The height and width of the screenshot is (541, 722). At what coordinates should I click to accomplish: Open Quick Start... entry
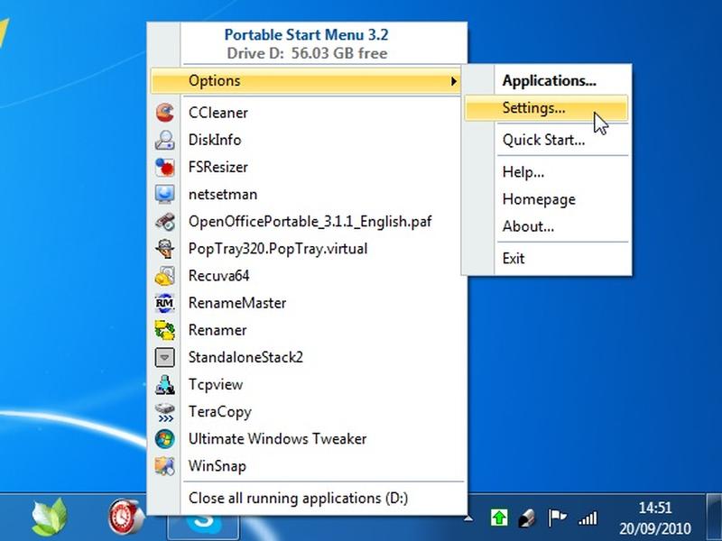543,140
